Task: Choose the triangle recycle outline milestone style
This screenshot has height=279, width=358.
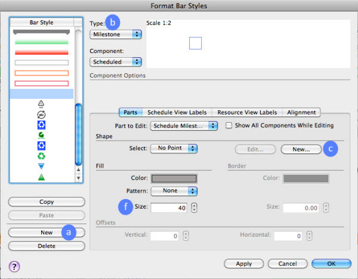Action: coord(42,104)
